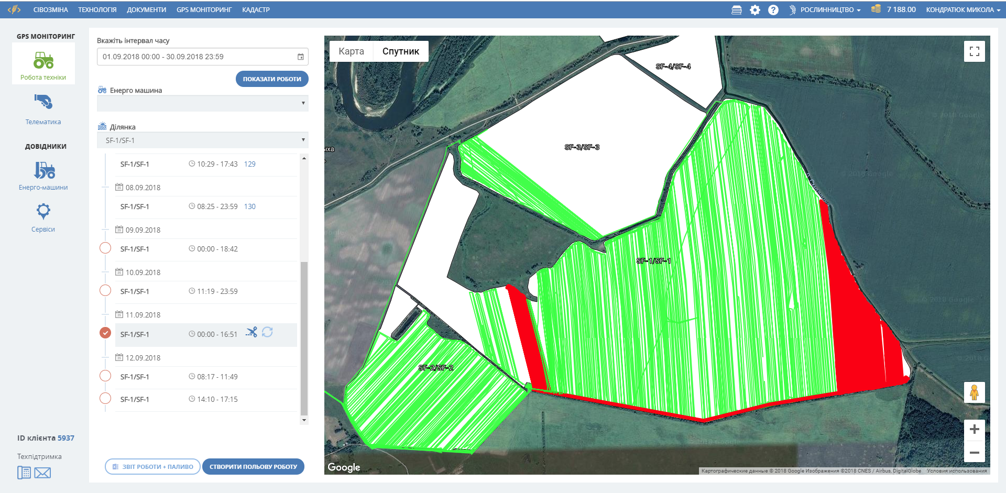Open the Сервіси gear icon
1006x493 pixels.
click(43, 211)
